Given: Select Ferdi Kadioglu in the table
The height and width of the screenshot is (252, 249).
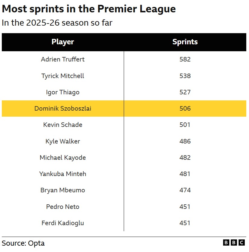Looking at the screenshot, I should click(x=63, y=223).
